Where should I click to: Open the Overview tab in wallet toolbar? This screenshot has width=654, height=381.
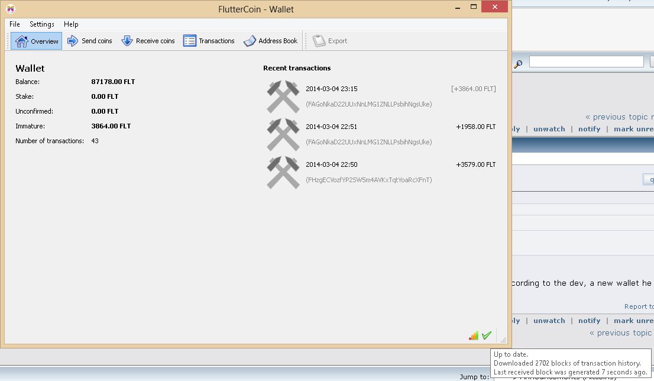[x=36, y=41]
